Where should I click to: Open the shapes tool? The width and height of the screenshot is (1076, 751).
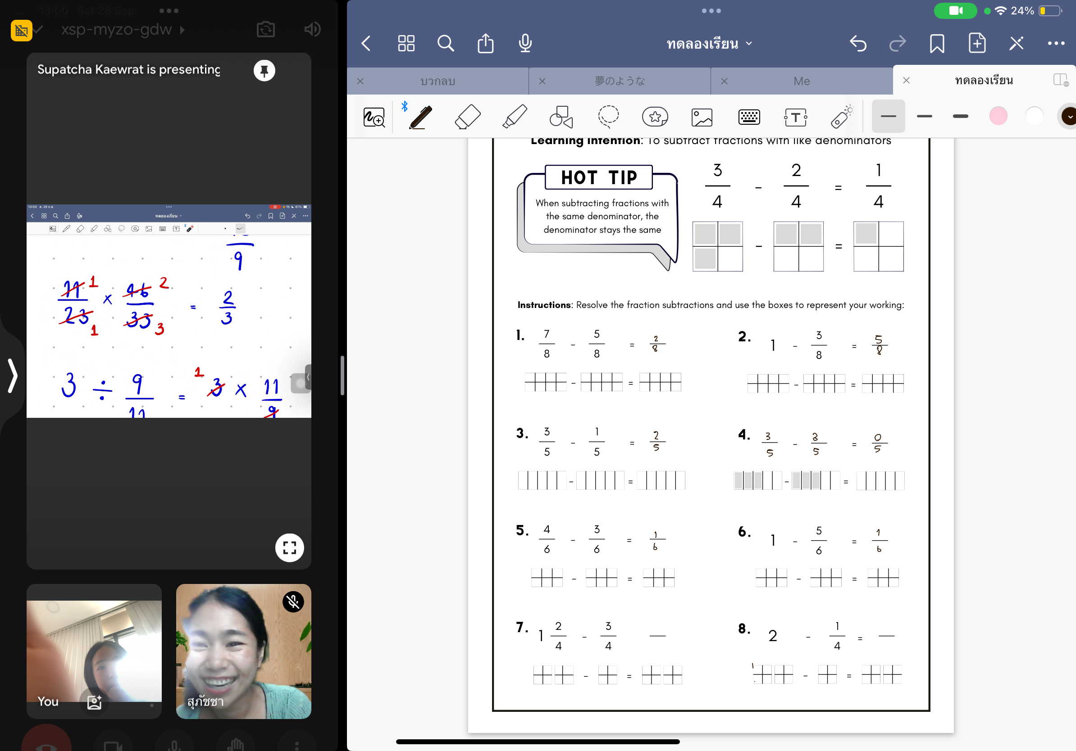click(x=561, y=117)
